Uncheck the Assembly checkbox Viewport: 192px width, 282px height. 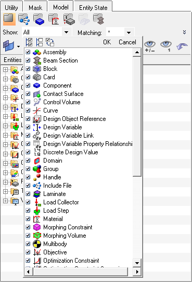click(x=28, y=52)
